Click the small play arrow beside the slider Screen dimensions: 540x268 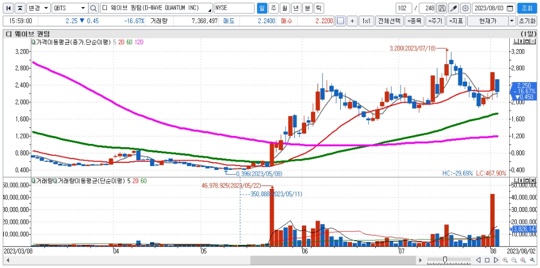pyautogui.click(x=420, y=260)
